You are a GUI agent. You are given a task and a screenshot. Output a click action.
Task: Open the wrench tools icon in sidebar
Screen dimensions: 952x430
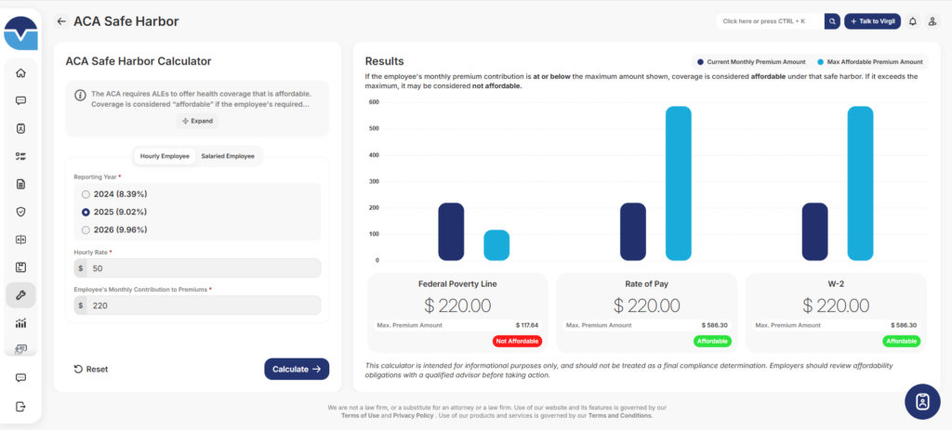point(20,294)
